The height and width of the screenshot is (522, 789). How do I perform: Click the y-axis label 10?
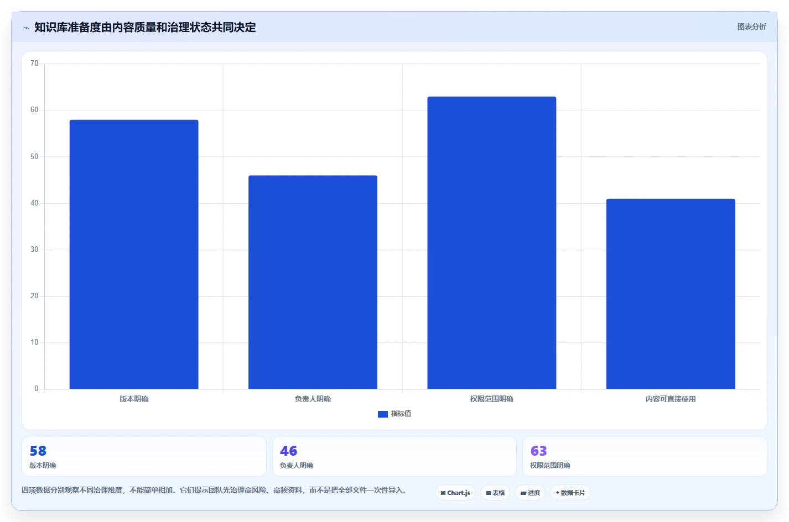pyautogui.click(x=34, y=342)
